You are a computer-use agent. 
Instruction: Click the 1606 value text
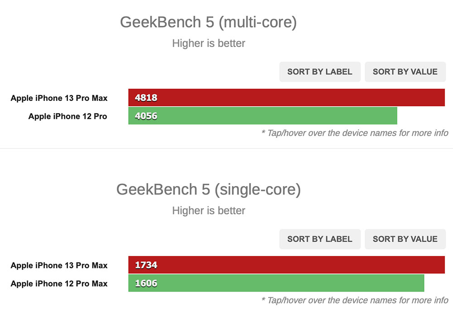click(146, 283)
